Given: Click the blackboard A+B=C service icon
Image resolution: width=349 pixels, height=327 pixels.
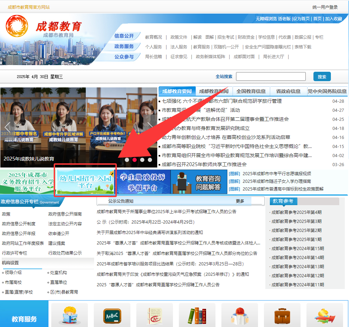Looking at the screenshot, I should point(112,314).
